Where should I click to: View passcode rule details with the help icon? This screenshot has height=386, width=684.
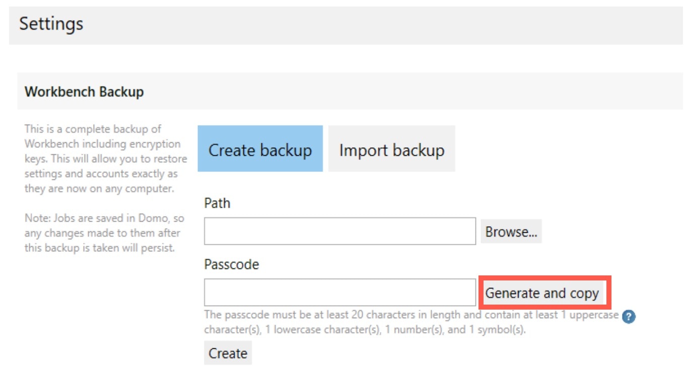(x=629, y=317)
